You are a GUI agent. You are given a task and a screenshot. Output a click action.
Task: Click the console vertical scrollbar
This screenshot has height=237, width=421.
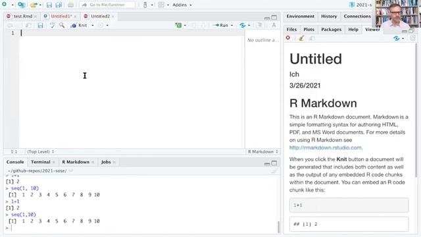[278, 226]
